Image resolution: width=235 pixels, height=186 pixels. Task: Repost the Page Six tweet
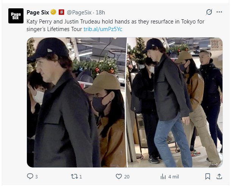[75, 176]
